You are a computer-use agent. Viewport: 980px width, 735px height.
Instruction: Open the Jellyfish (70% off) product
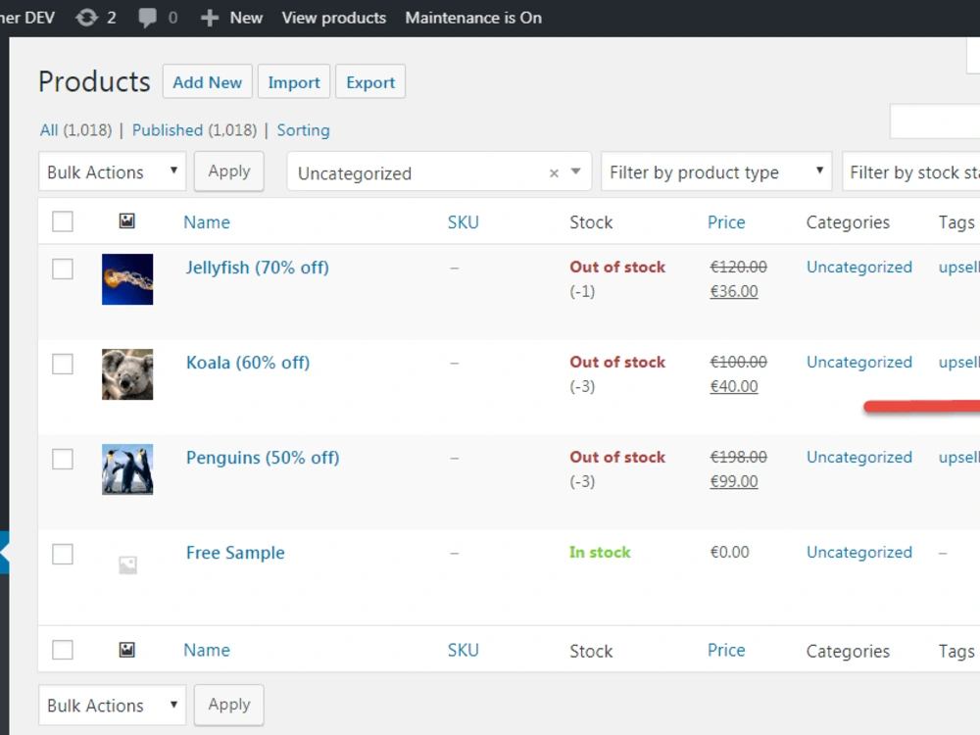(257, 268)
